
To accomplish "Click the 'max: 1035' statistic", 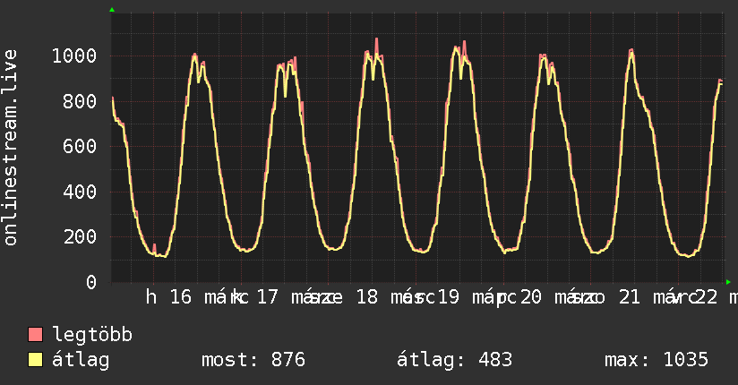I will 656,361.
